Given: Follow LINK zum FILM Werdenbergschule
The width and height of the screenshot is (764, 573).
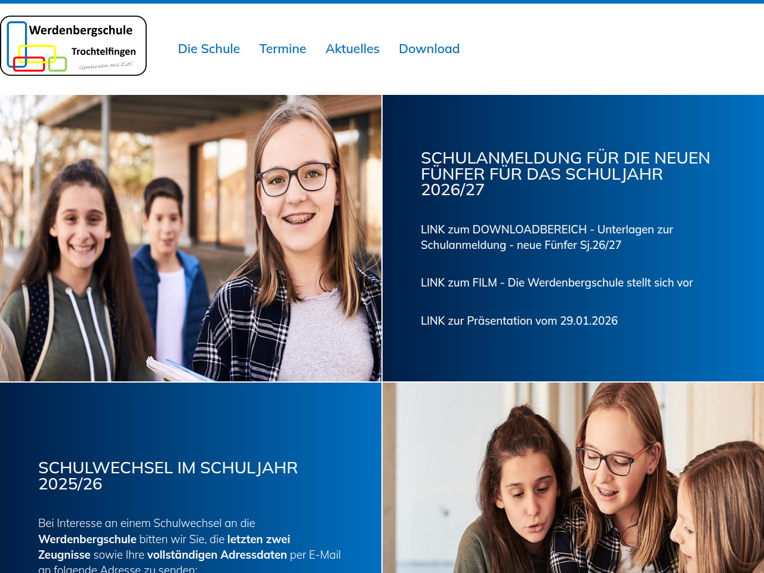Looking at the screenshot, I should click(557, 282).
